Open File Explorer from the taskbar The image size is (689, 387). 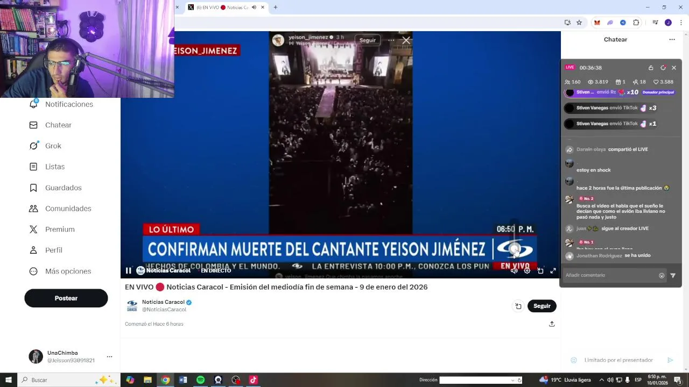pyautogui.click(x=147, y=380)
